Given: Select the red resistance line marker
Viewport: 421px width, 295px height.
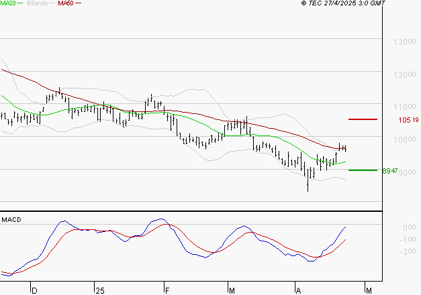Looking at the screenshot, I should tap(362, 119).
